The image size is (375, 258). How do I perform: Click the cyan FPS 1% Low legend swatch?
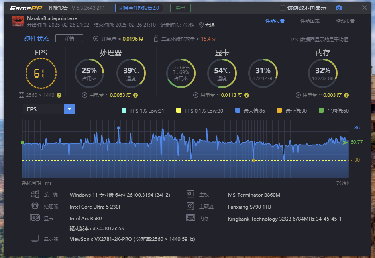coord(124,110)
